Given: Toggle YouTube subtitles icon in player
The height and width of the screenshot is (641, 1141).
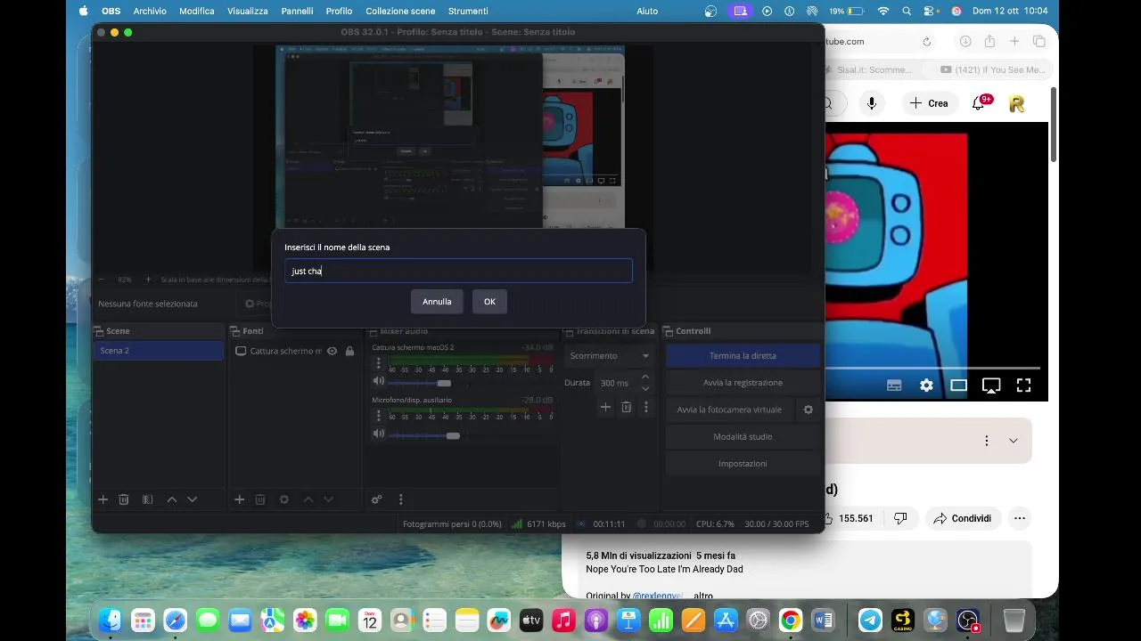Looking at the screenshot, I should point(894,385).
